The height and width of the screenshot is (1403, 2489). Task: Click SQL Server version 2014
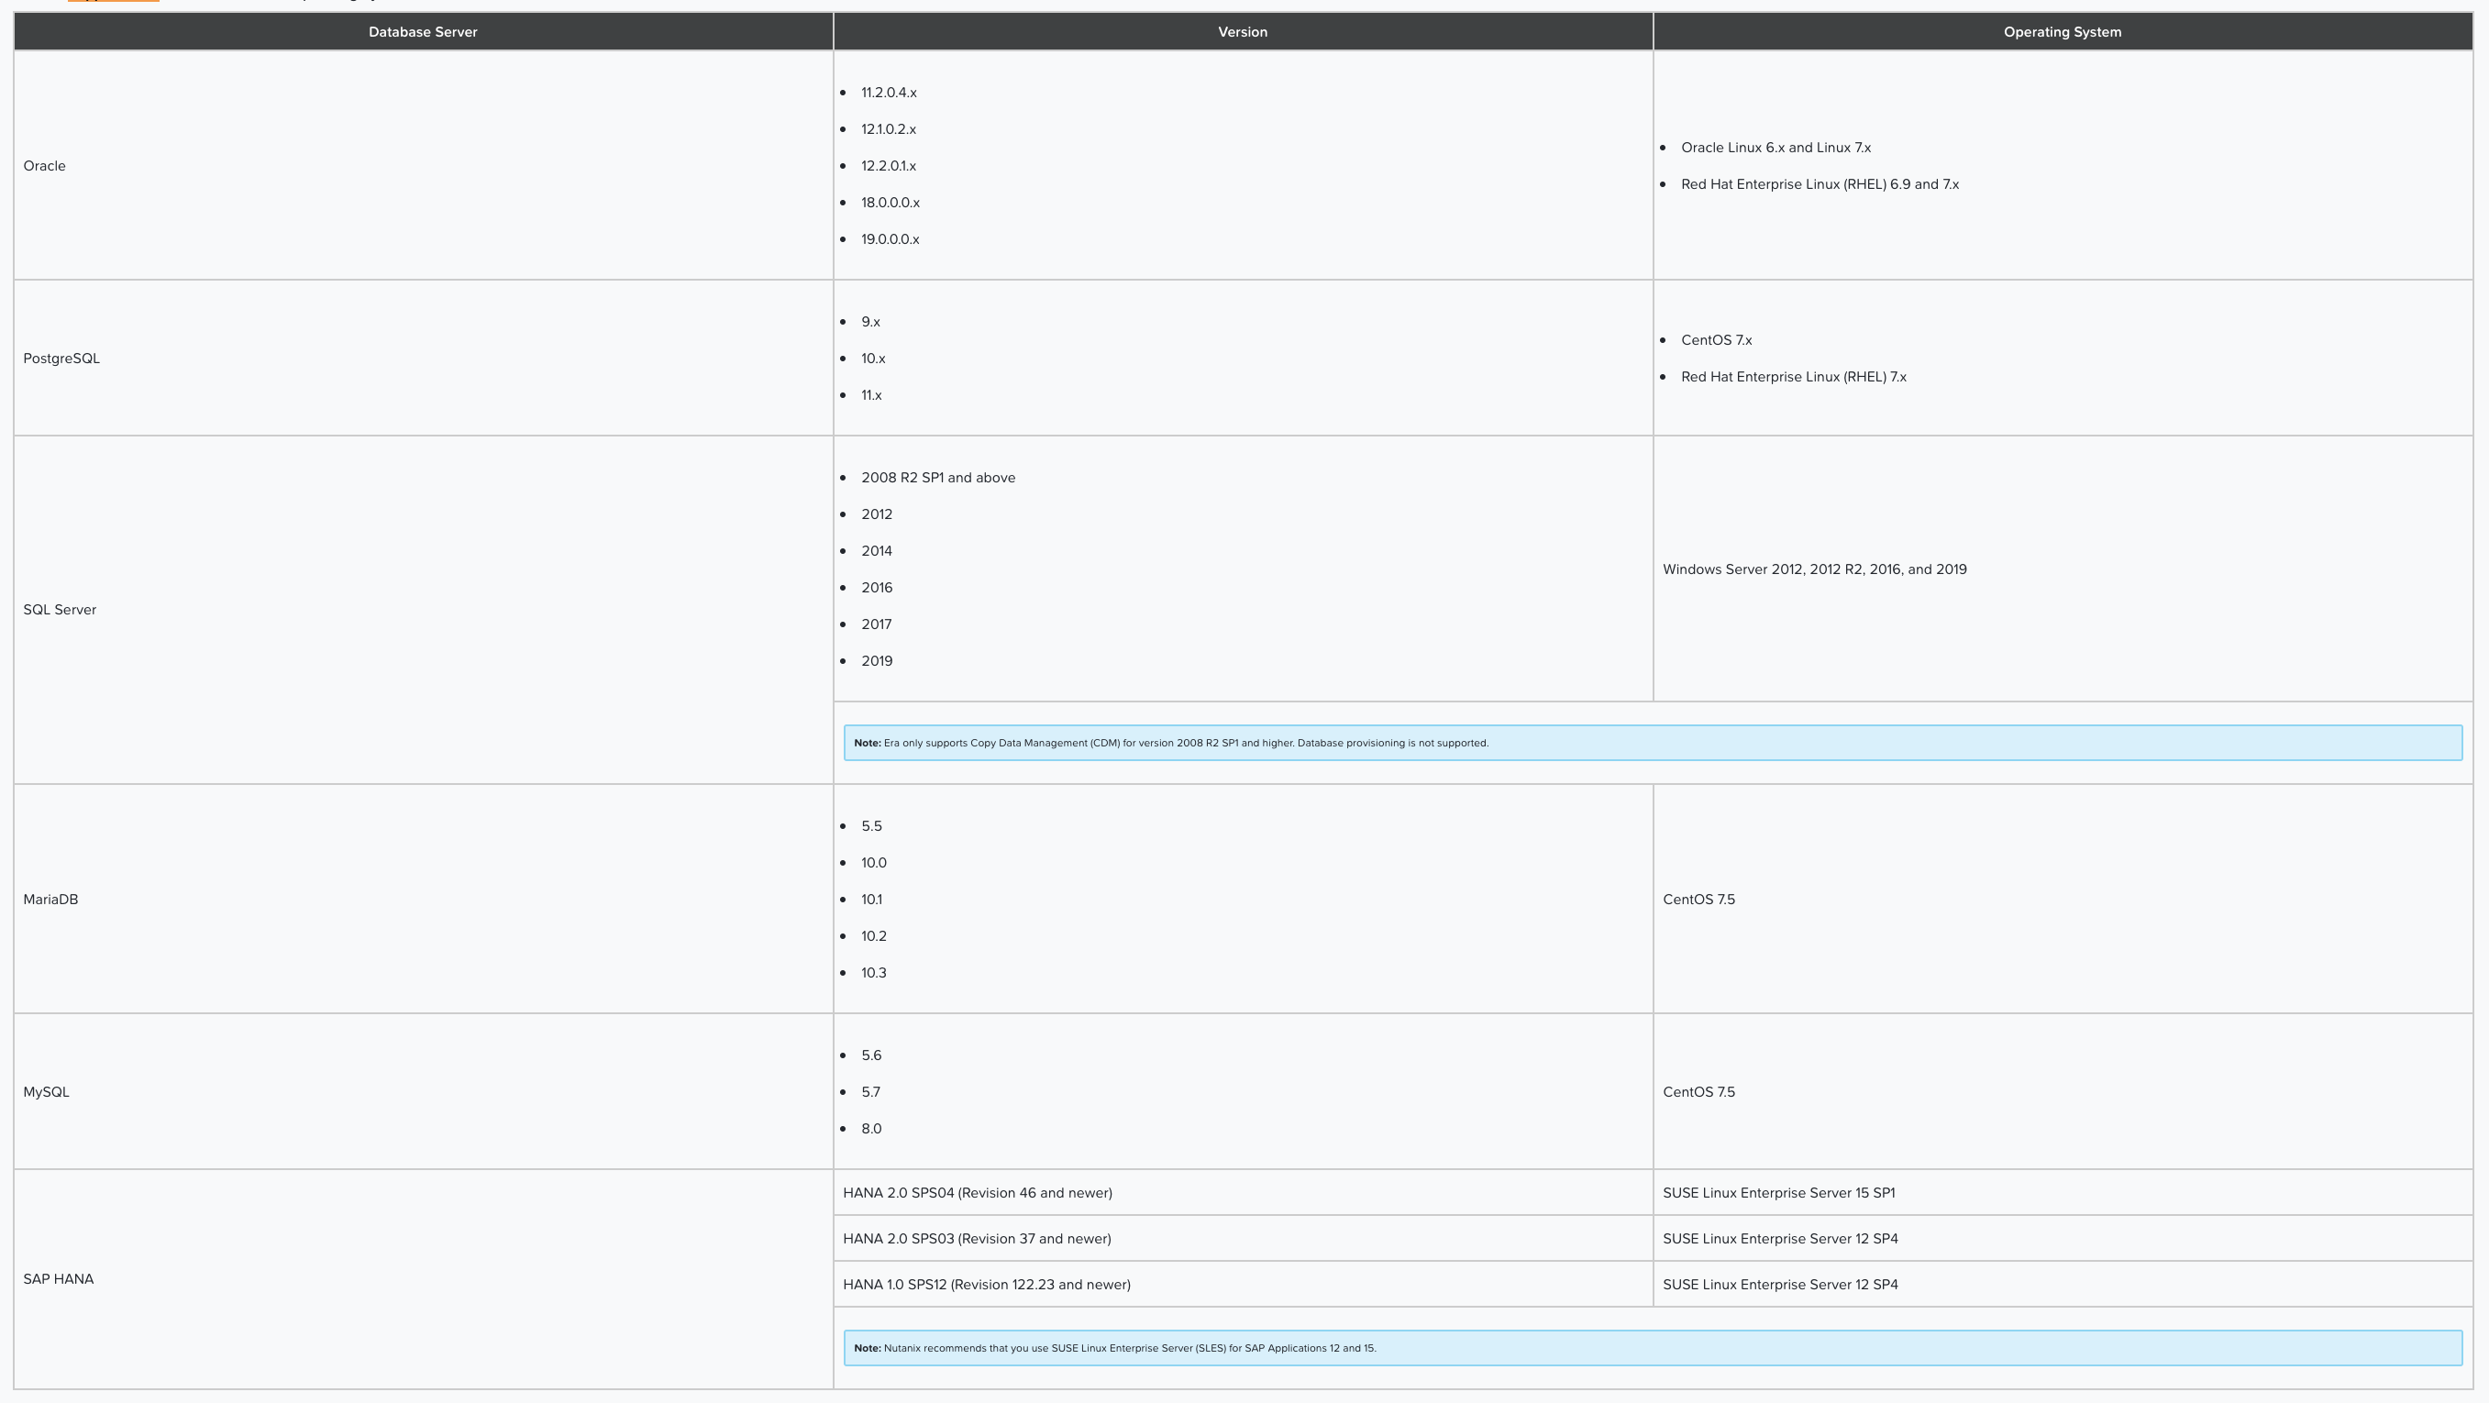click(877, 551)
